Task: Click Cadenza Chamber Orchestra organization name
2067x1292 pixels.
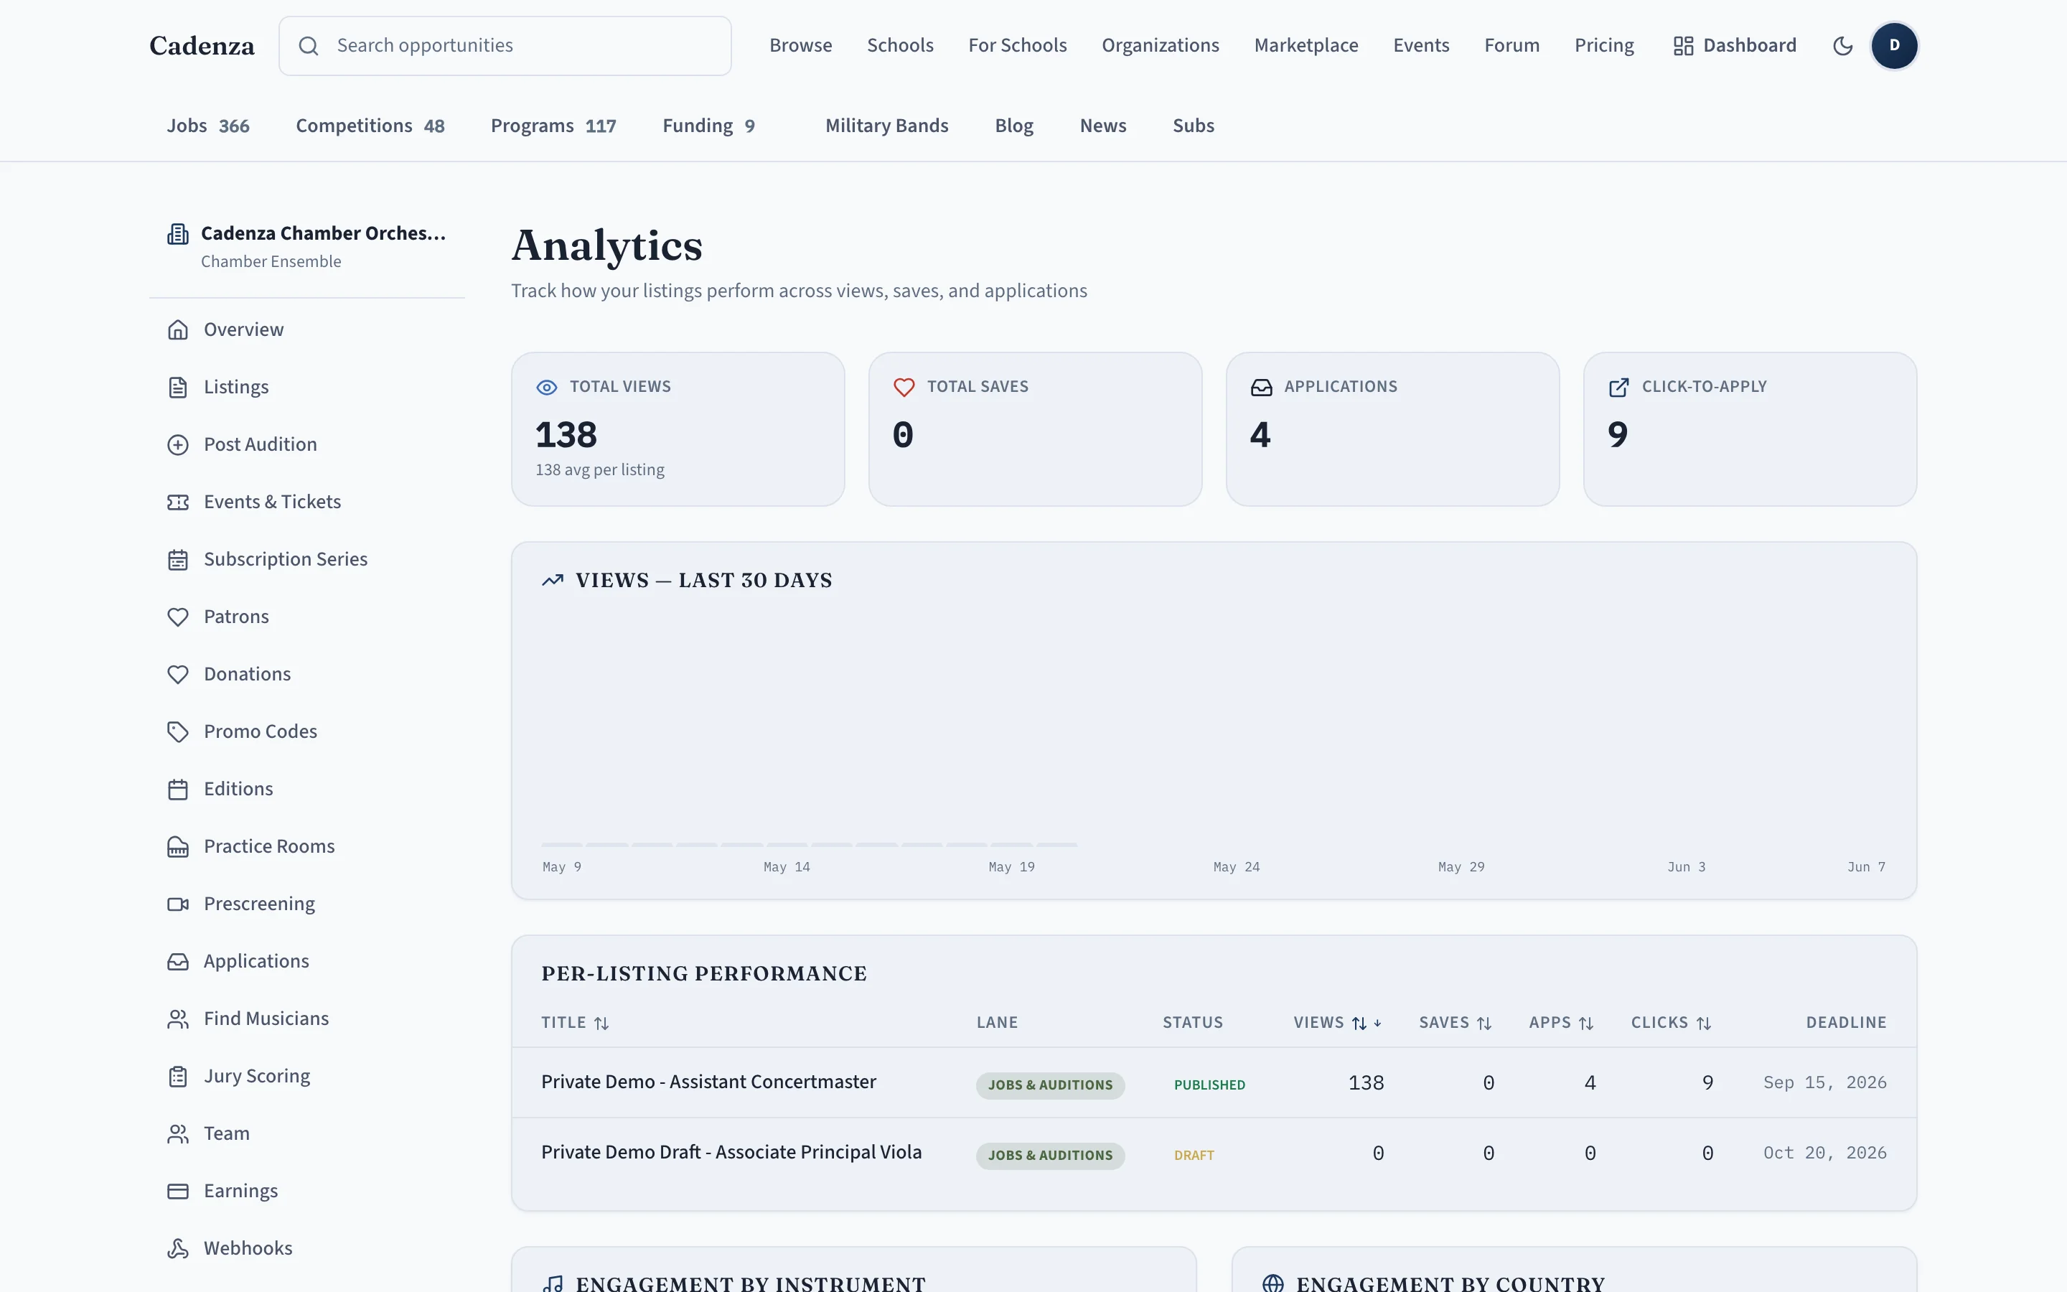Action: (323, 233)
